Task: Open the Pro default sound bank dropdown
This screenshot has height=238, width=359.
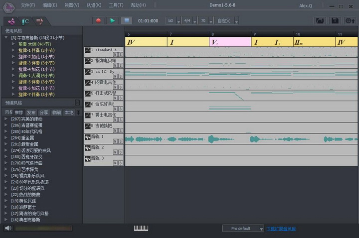Action: click(243, 229)
